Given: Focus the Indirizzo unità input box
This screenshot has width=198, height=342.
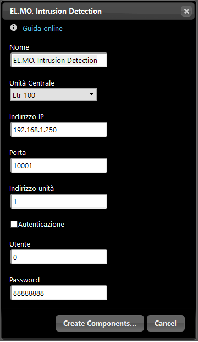Looking at the screenshot, I should [x=59, y=201].
